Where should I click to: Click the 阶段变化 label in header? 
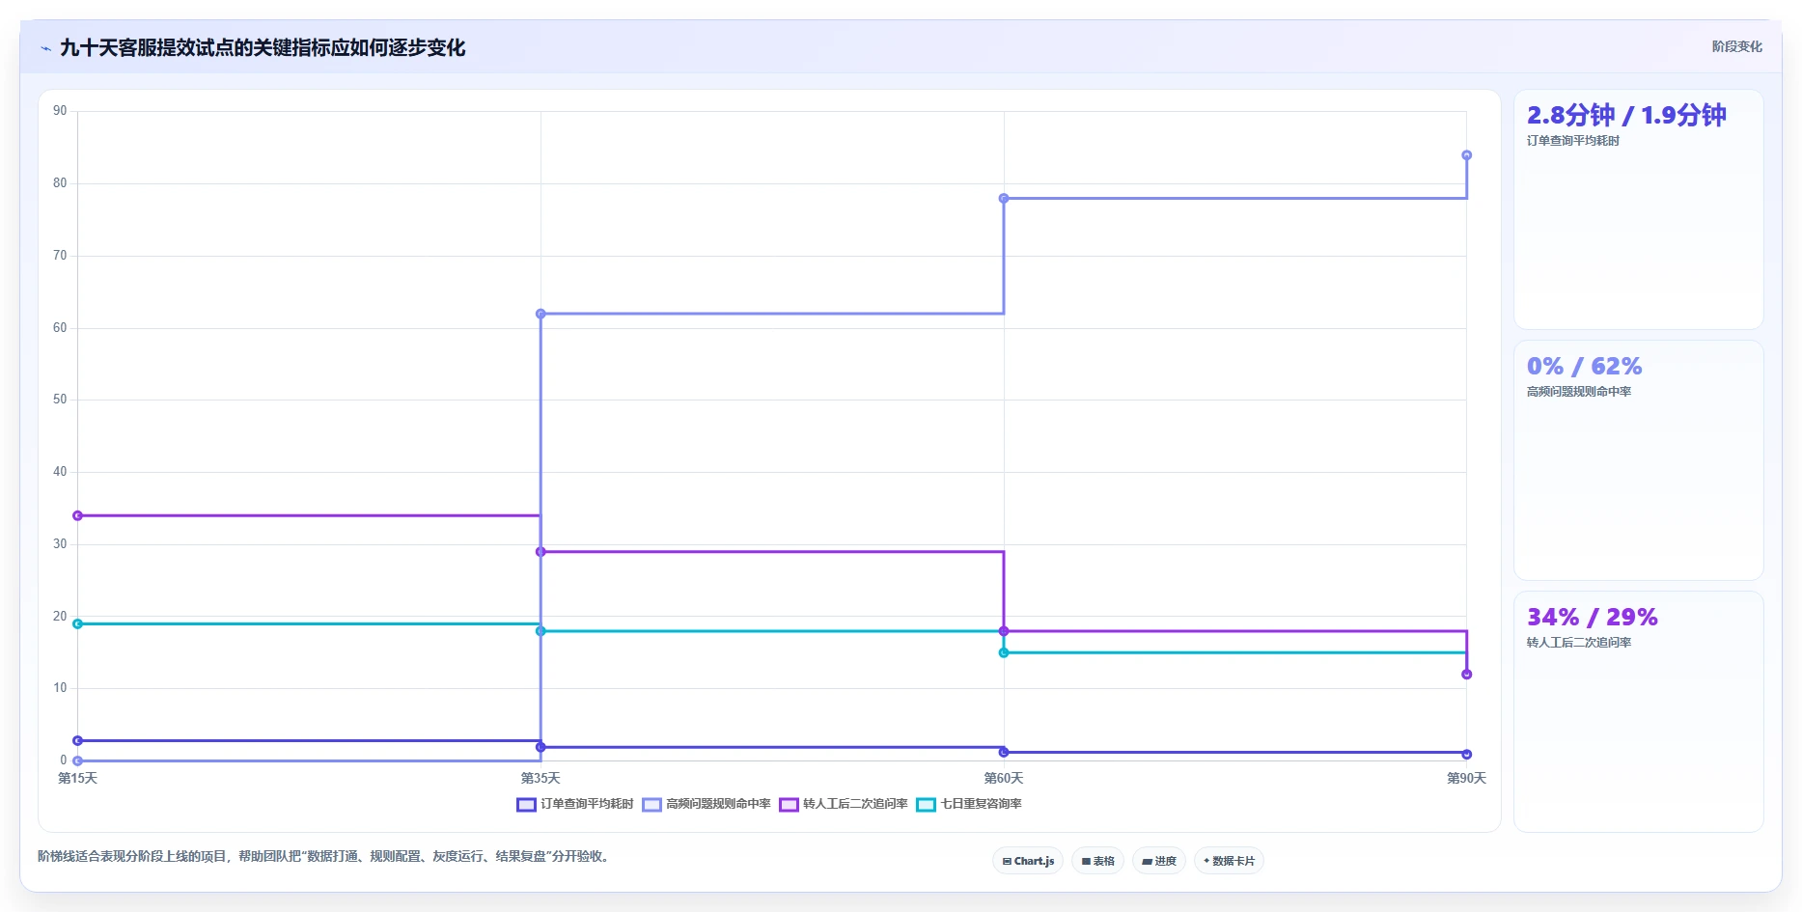click(x=1736, y=46)
